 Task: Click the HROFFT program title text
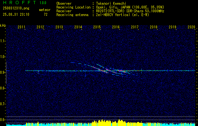coord(20,3)
